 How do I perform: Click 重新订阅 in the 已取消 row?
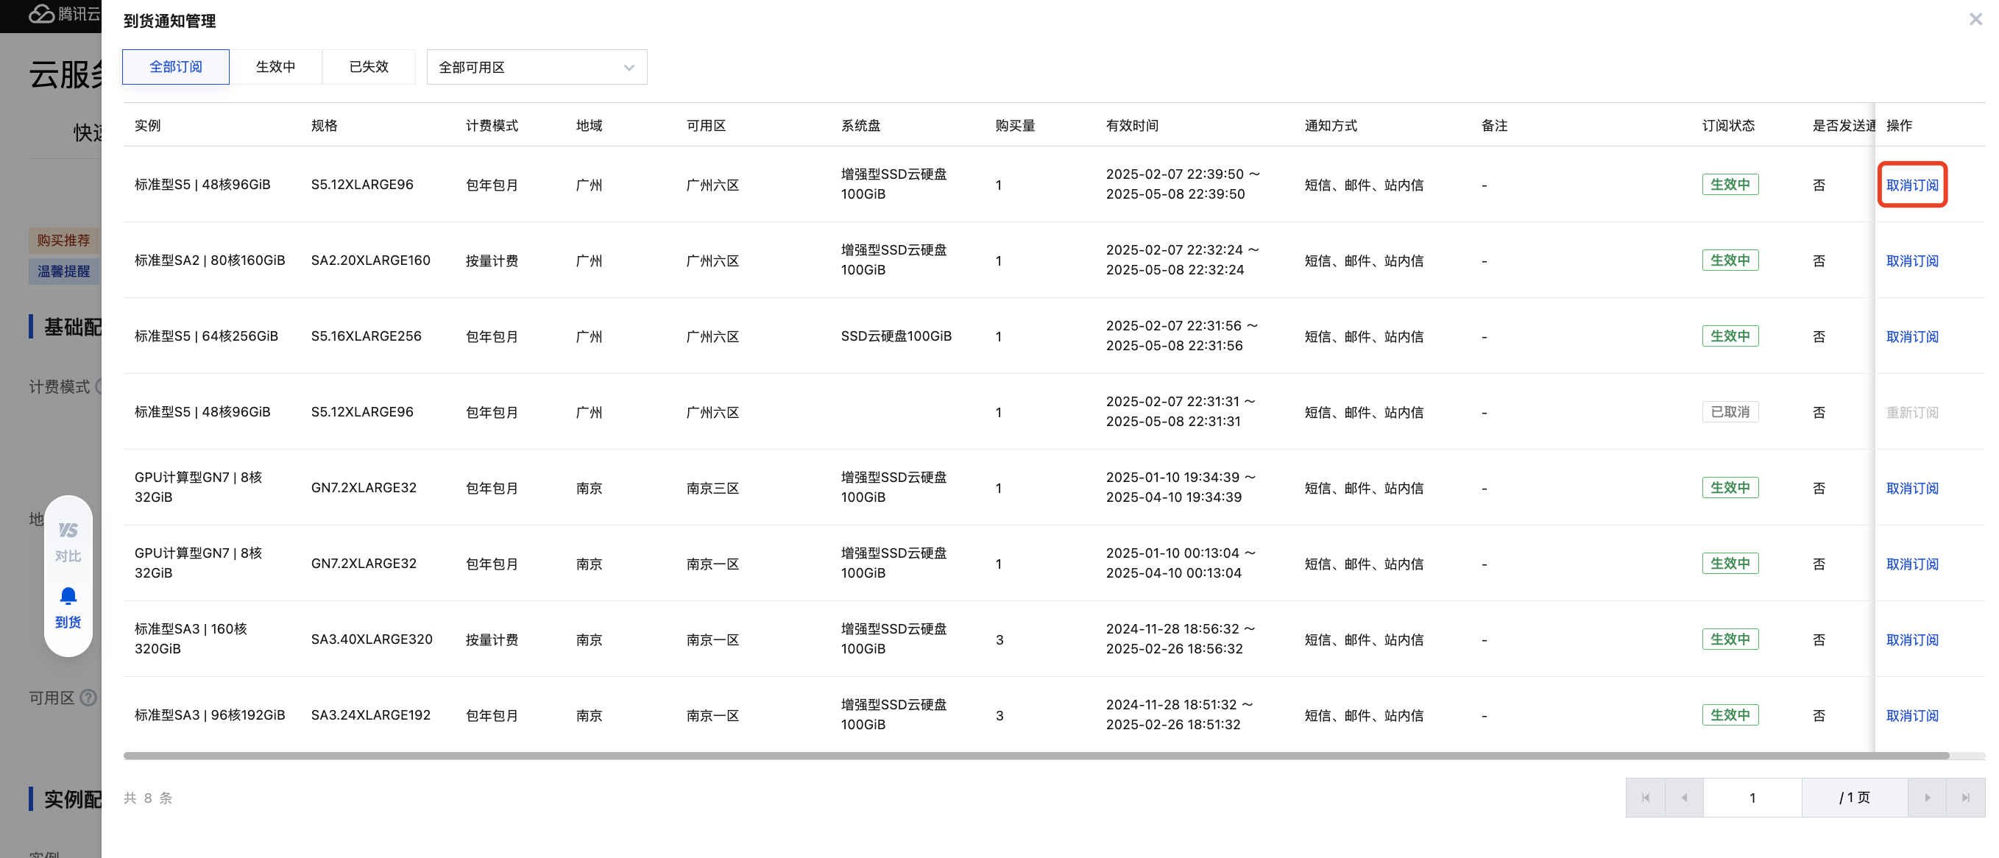1912,412
